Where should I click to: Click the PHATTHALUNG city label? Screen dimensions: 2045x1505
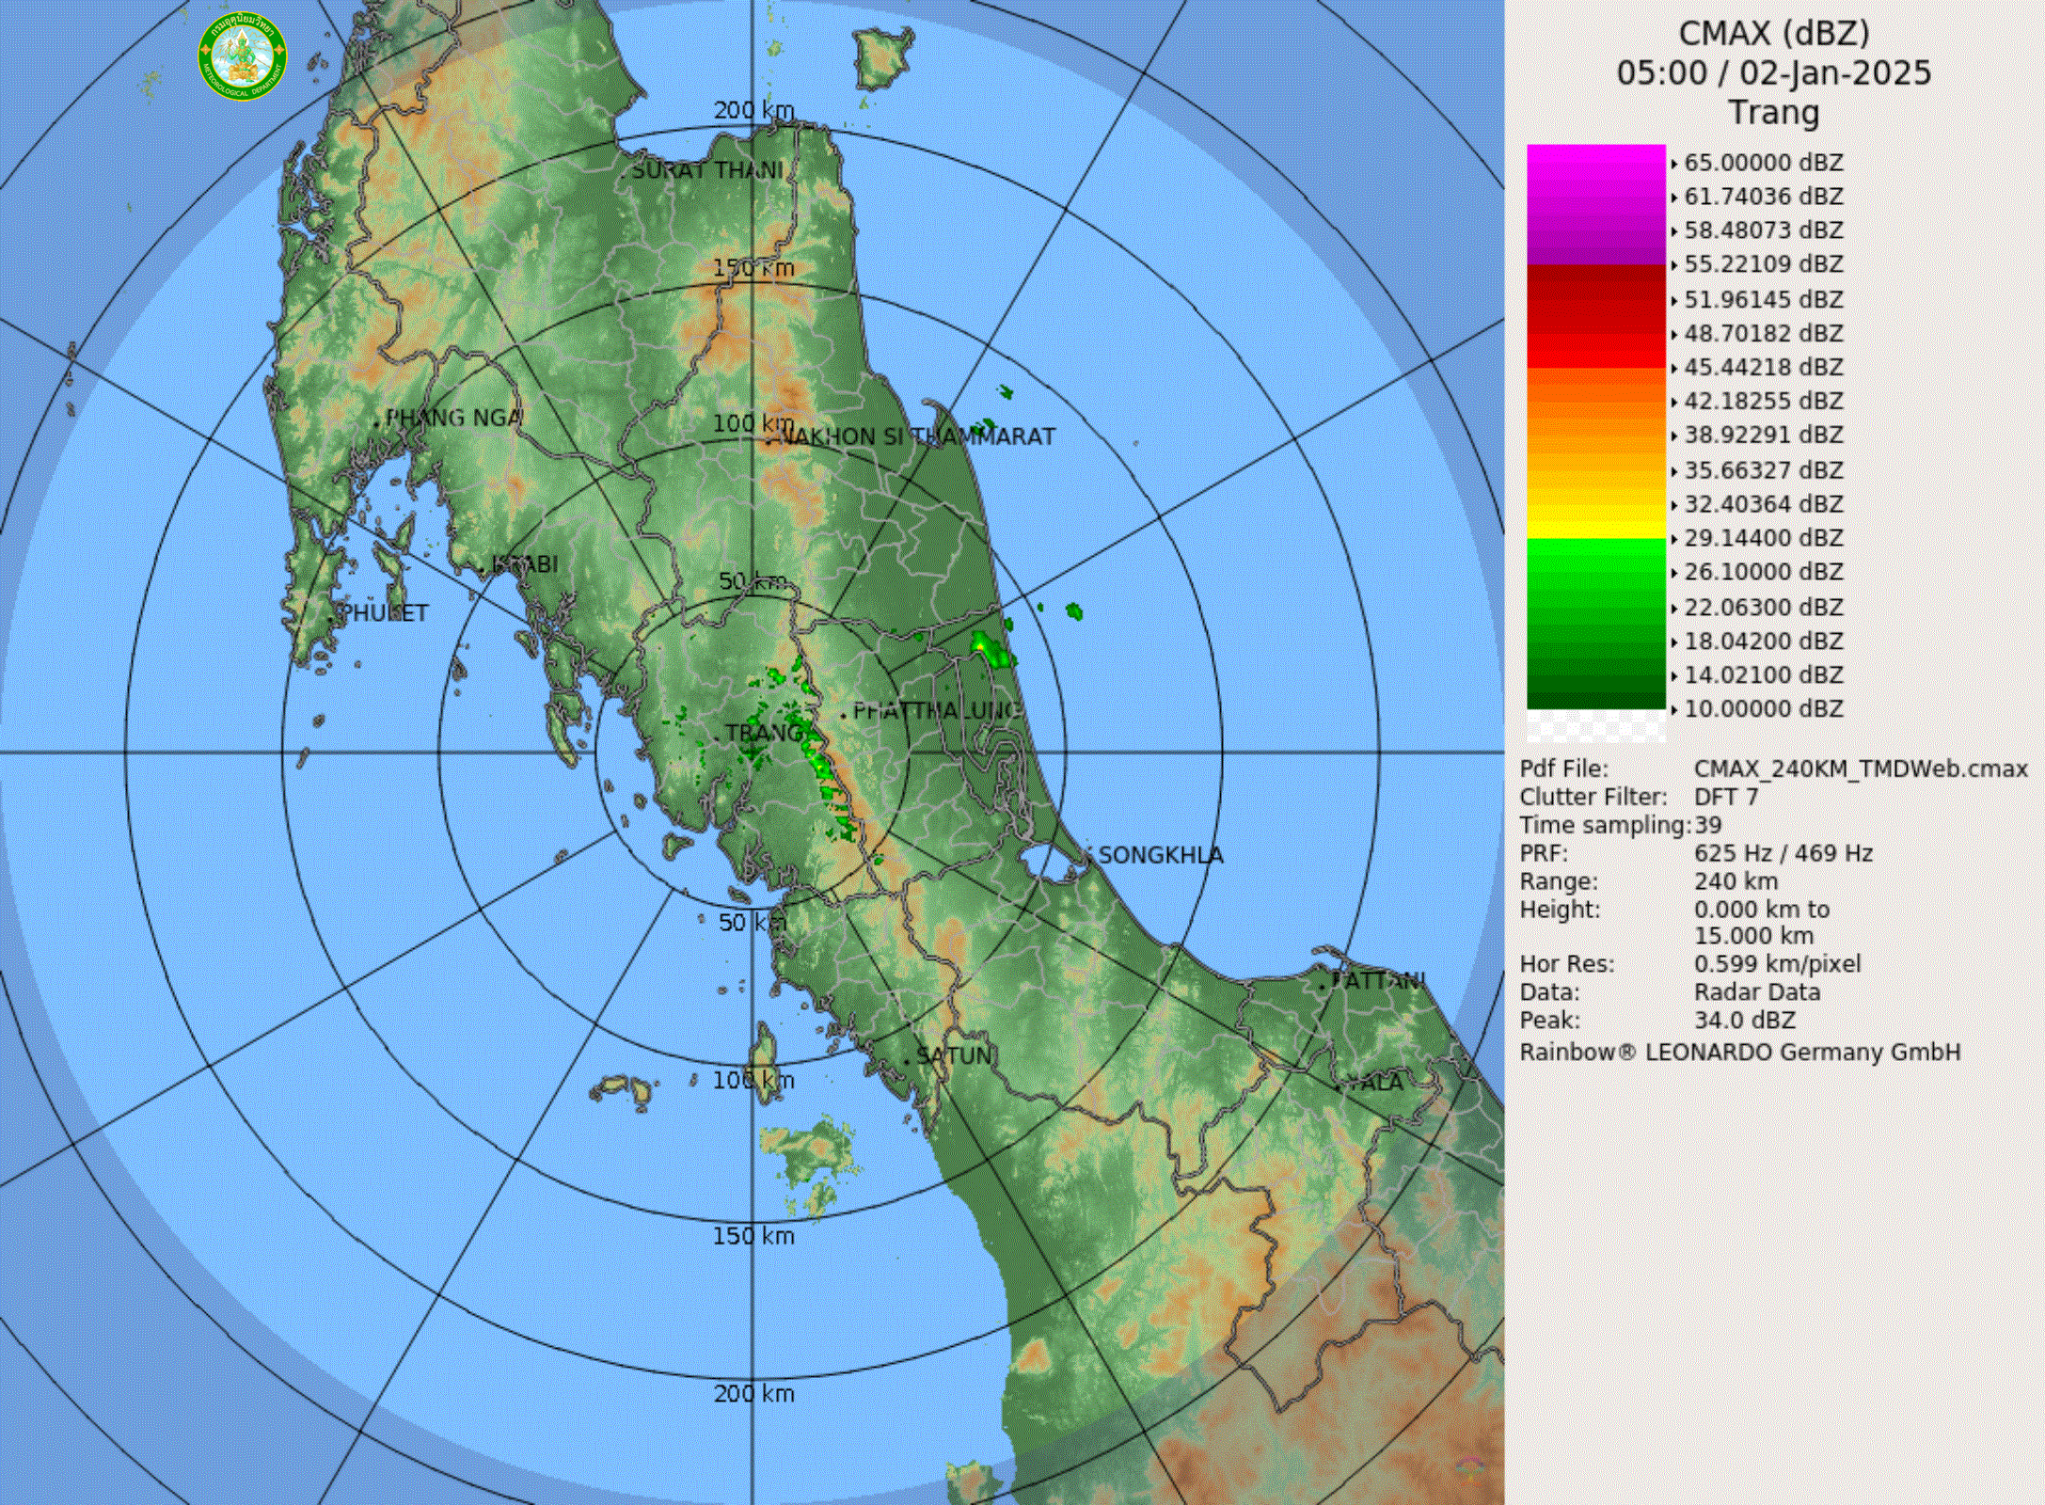coord(937,710)
